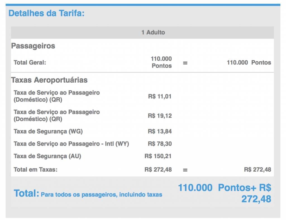Click the Taxa de Segurança (AU) label
The width and height of the screenshot is (286, 220).
point(47,156)
